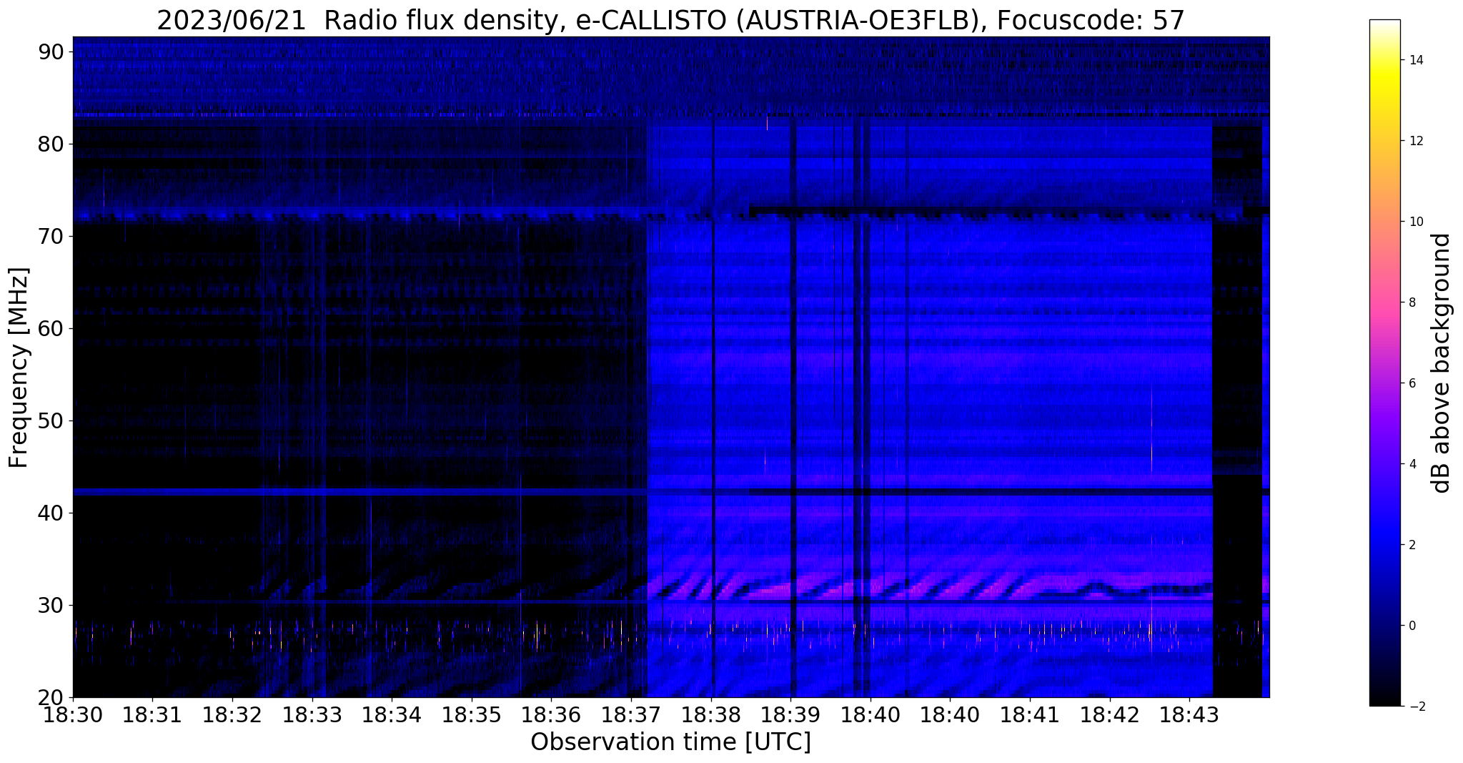
Task: Click the 60 frequency tick label
Action: 53,328
